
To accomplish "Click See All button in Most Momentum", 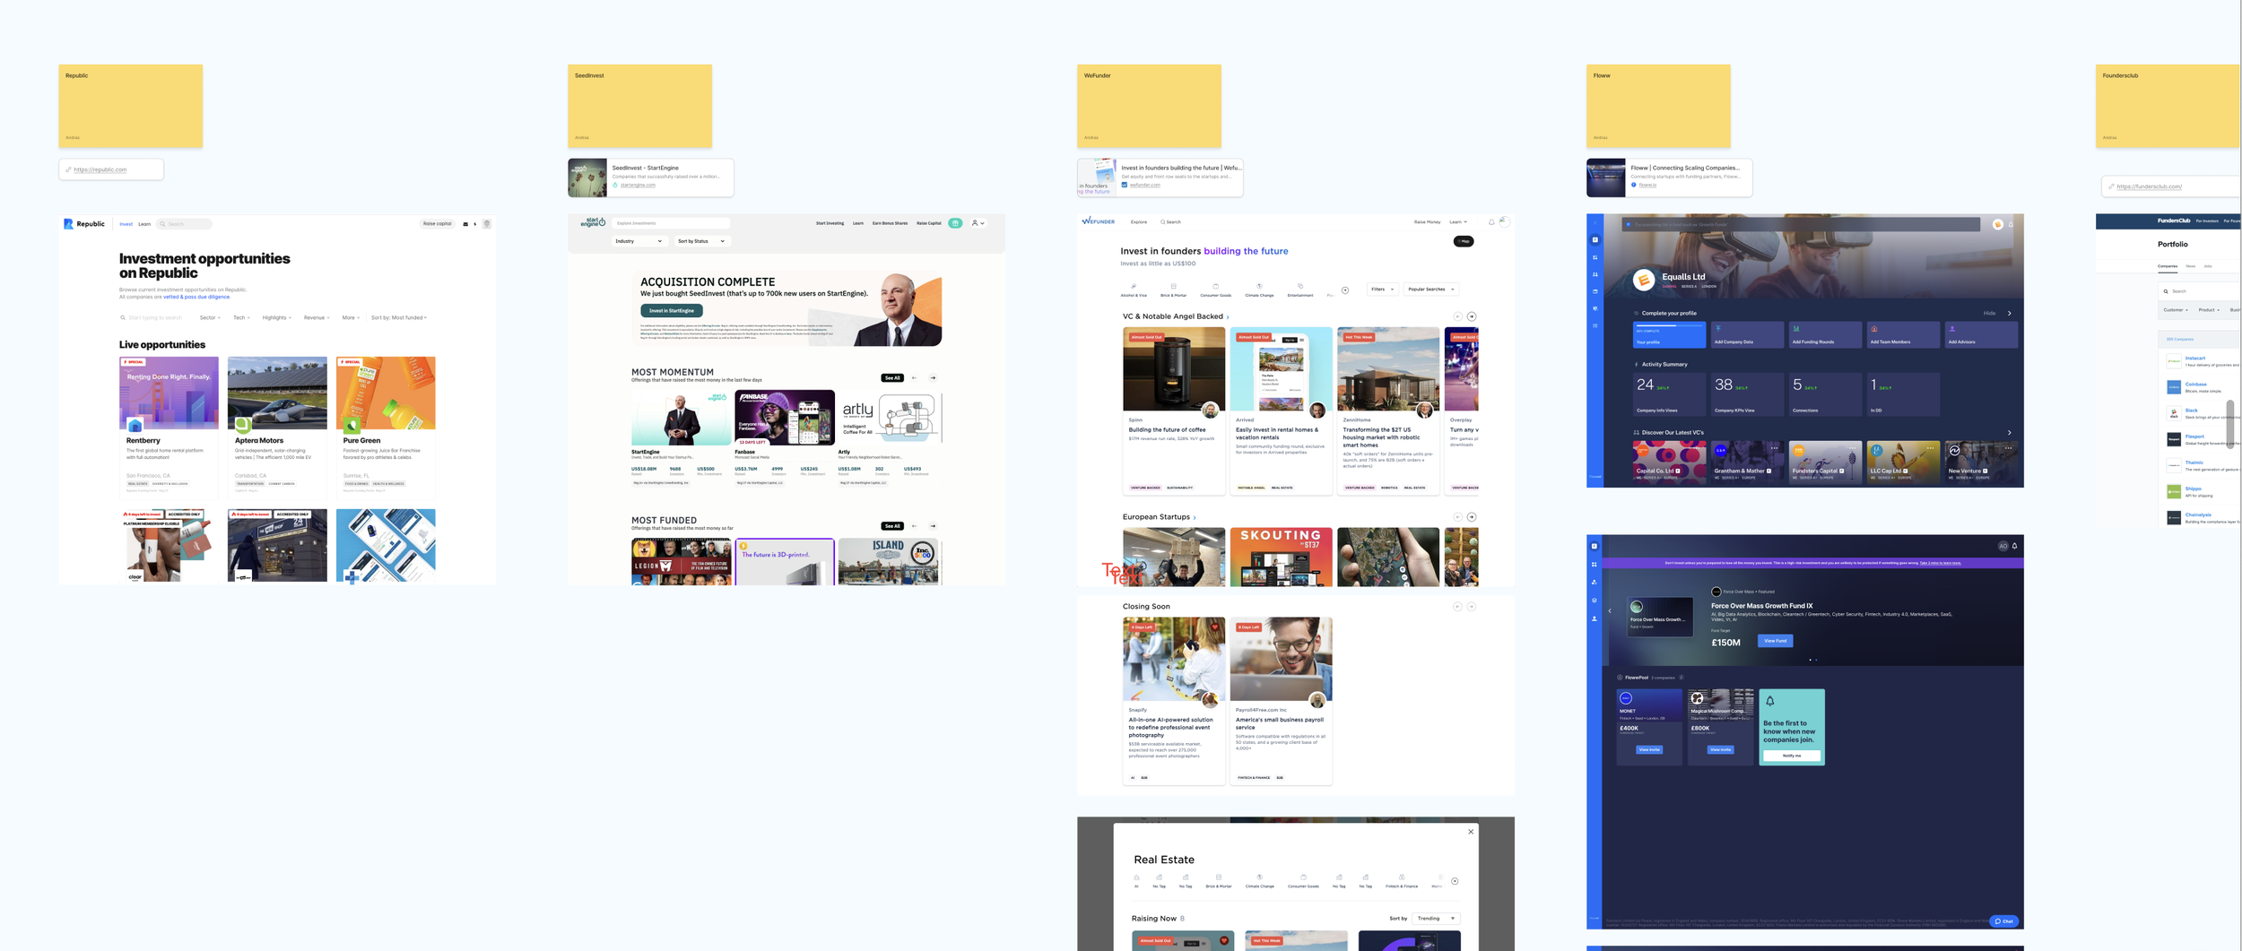I will [x=891, y=378].
